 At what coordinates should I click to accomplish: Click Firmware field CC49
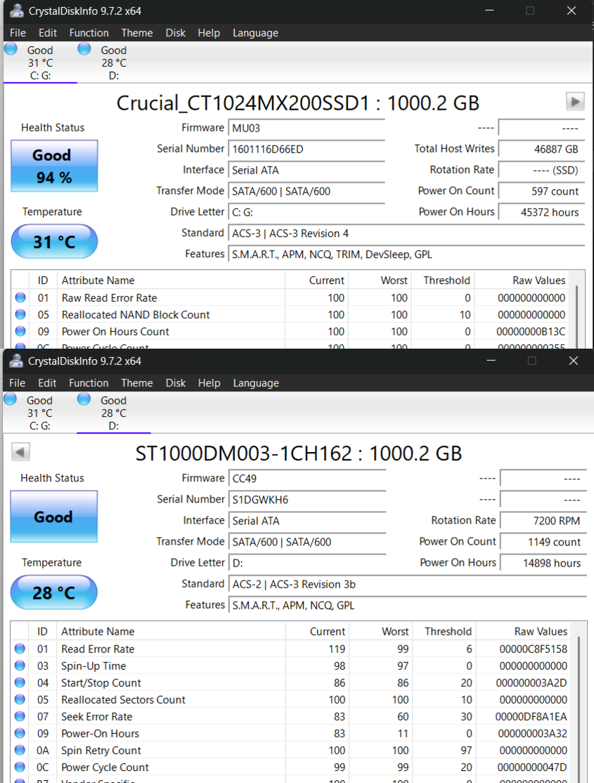click(x=307, y=479)
